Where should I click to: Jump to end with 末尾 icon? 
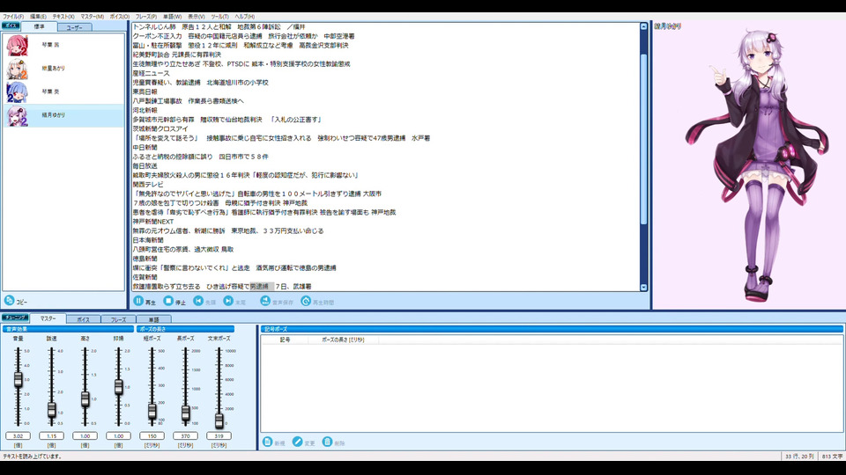(228, 301)
